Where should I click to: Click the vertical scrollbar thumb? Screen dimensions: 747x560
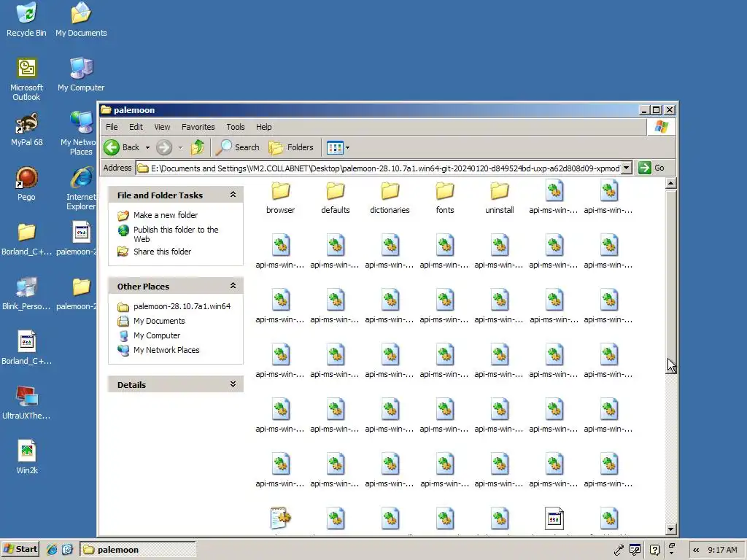point(671,281)
